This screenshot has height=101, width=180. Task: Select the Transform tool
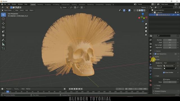pos(3,35)
